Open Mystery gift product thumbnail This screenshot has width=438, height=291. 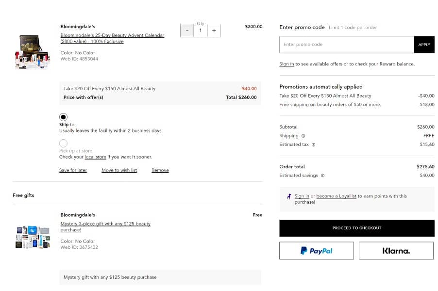pos(33,237)
